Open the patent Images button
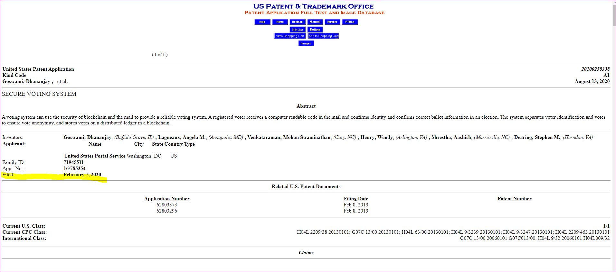 pos(306,43)
